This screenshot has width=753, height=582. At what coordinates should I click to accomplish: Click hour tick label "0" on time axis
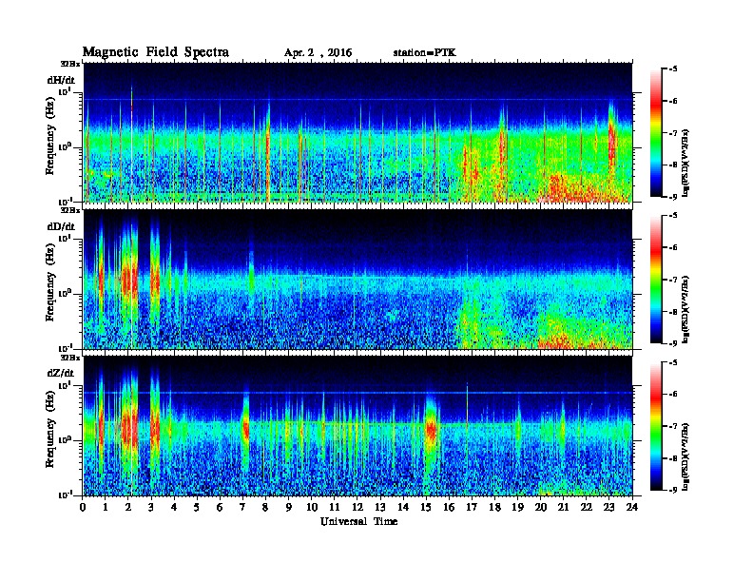(83, 507)
